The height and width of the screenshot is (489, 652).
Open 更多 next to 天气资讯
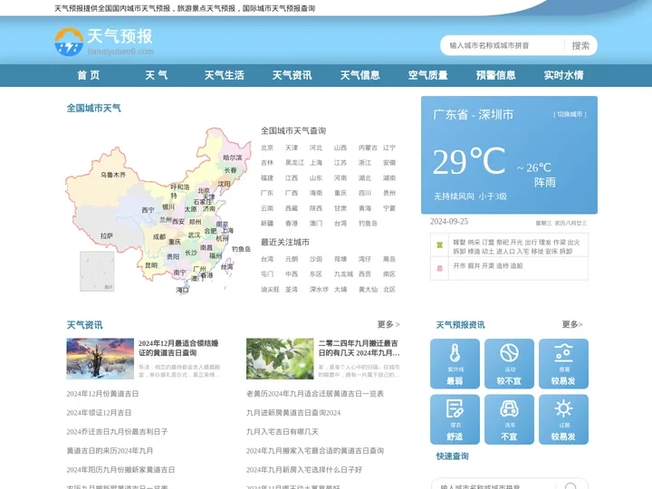[x=388, y=324]
